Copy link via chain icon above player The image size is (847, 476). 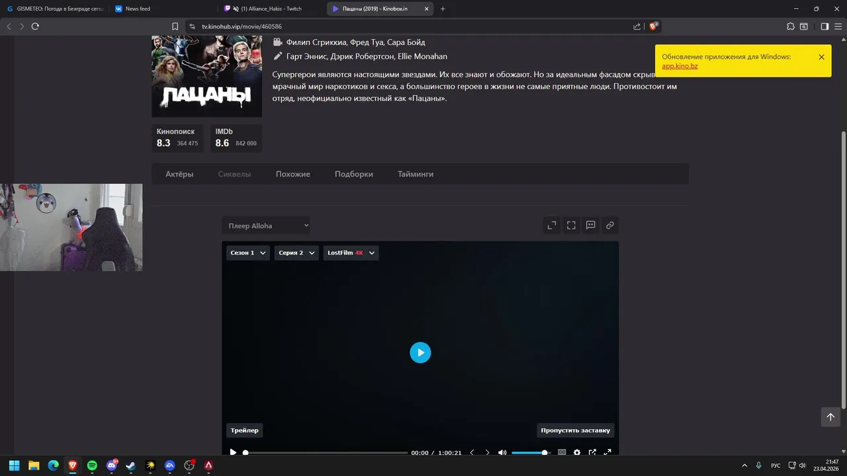point(609,225)
